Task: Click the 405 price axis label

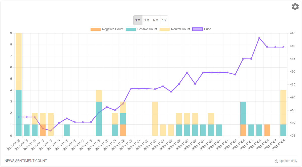Action: pyautogui.click(x=292, y=136)
